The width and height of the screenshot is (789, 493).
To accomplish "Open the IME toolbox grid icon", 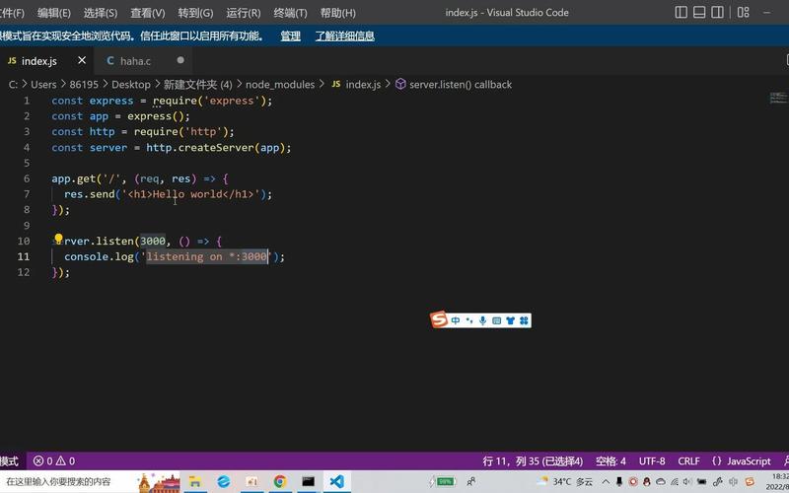I will [524, 320].
